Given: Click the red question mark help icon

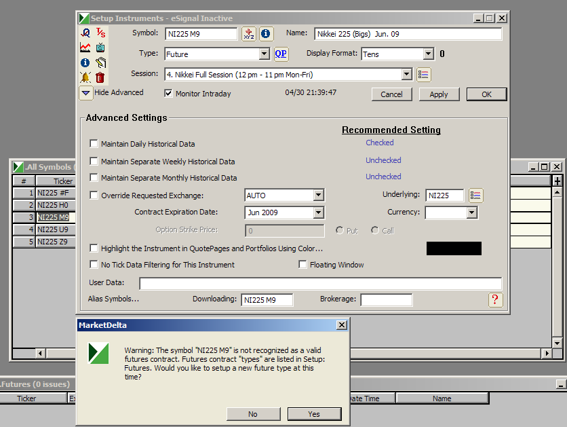Looking at the screenshot, I should [495, 299].
